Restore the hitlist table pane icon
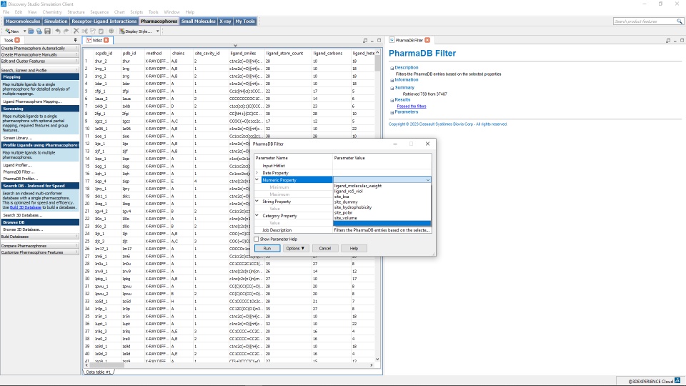This screenshot has height=386, width=686. [365, 40]
